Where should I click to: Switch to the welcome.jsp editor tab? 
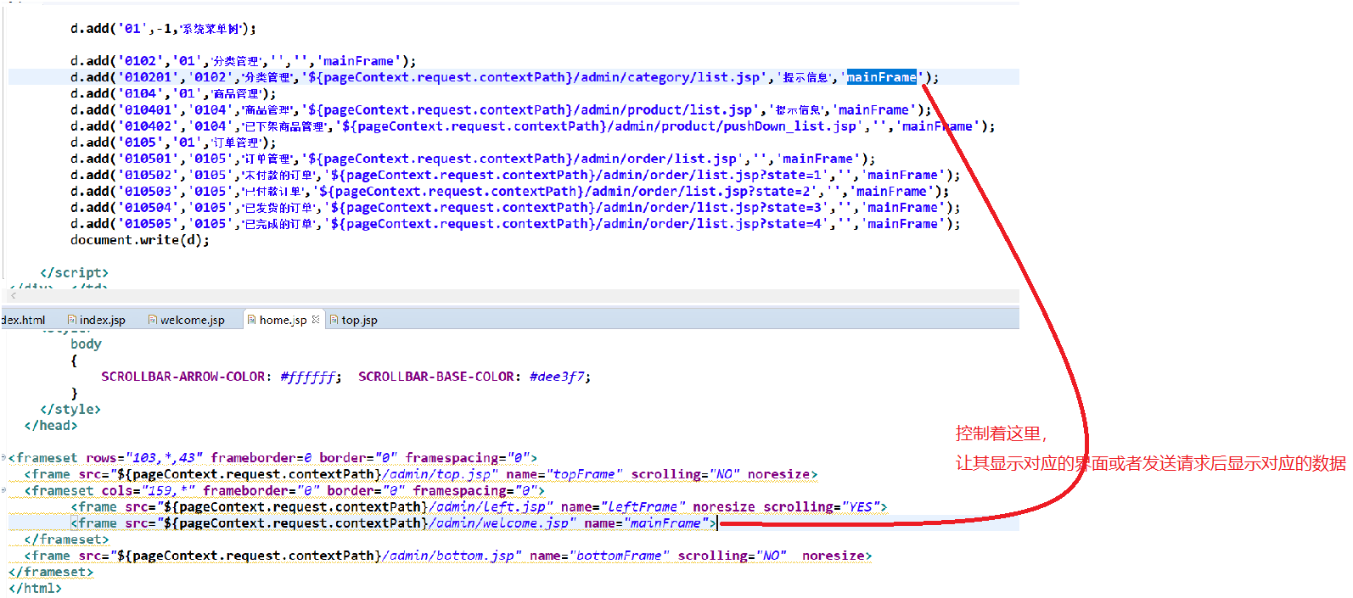tap(187, 320)
